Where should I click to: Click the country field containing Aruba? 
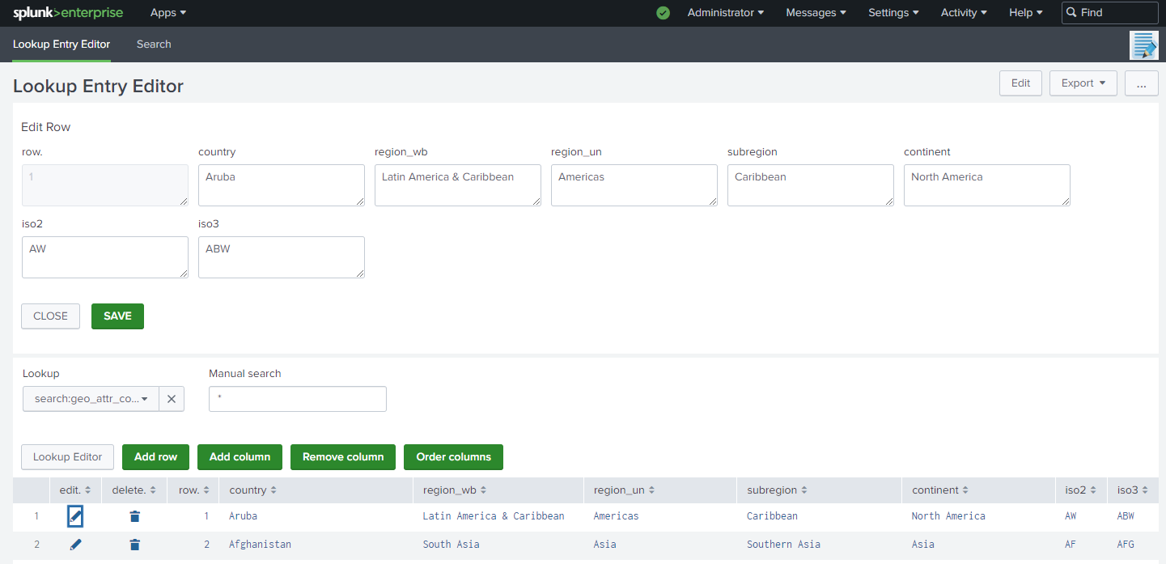(x=282, y=185)
